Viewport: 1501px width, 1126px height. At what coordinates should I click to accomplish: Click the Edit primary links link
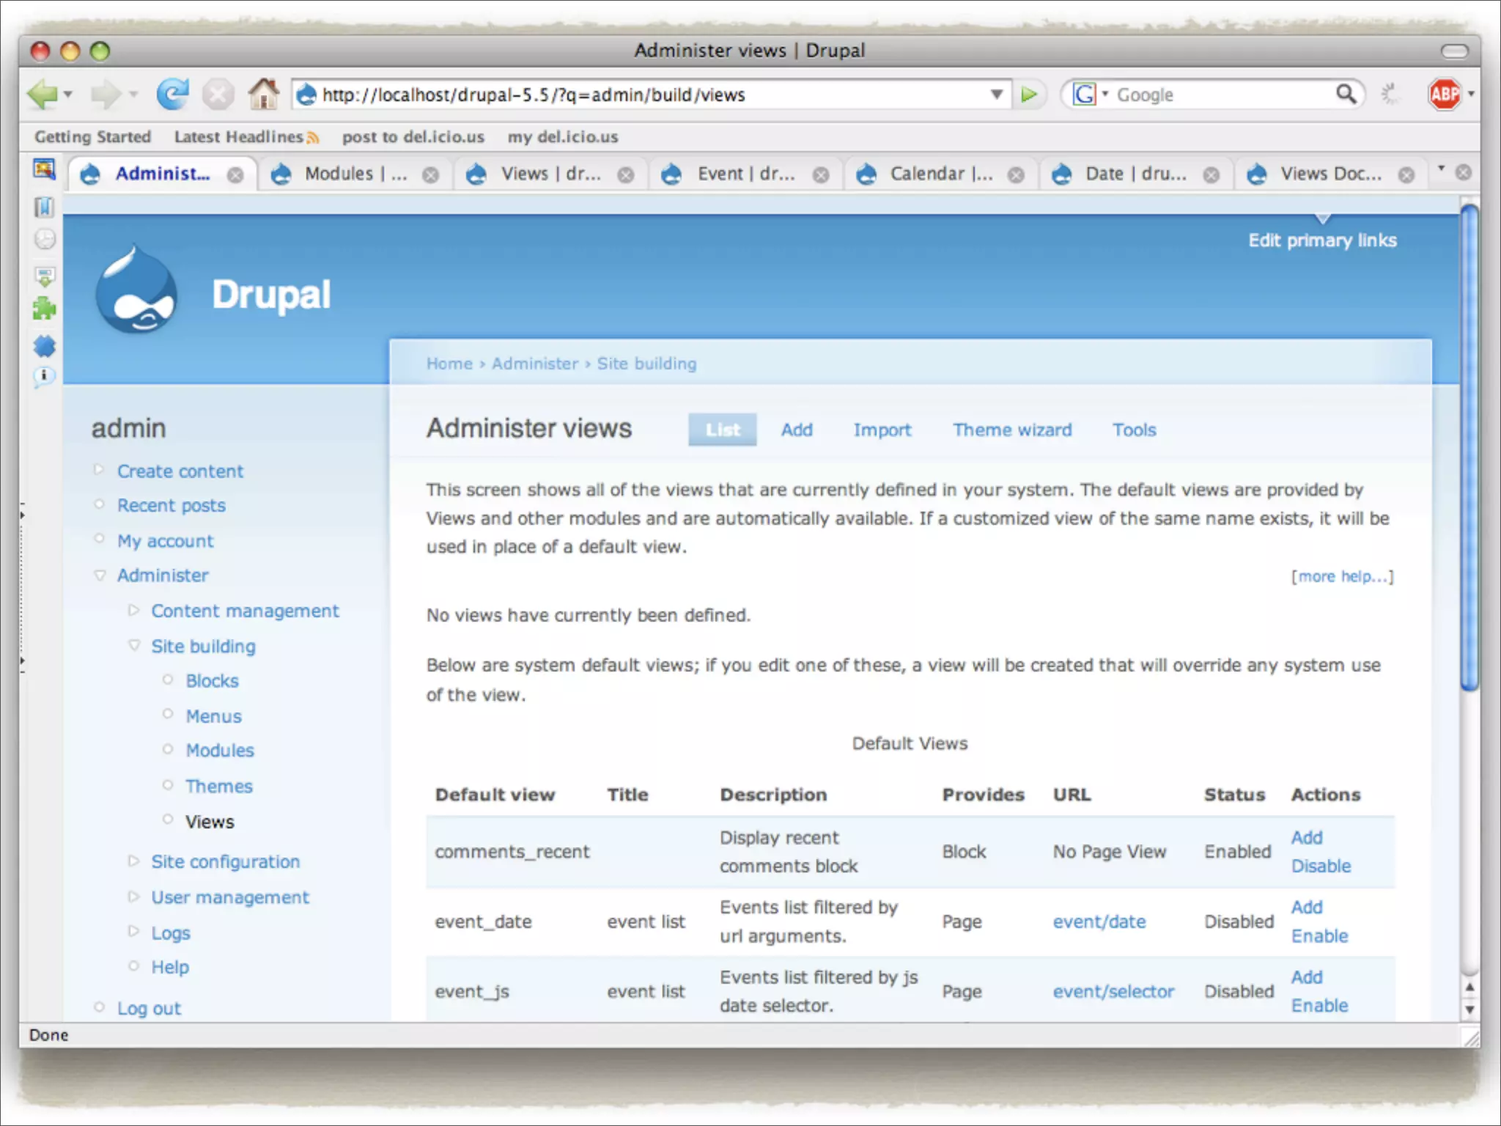click(x=1322, y=240)
